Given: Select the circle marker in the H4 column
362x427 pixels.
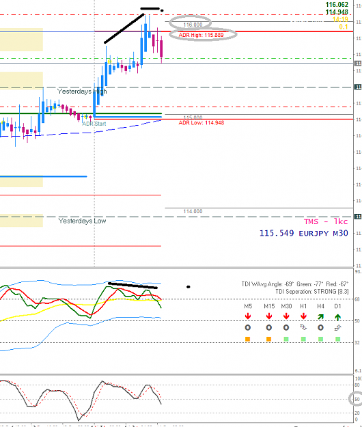Looking at the screenshot, I should pos(320,328).
